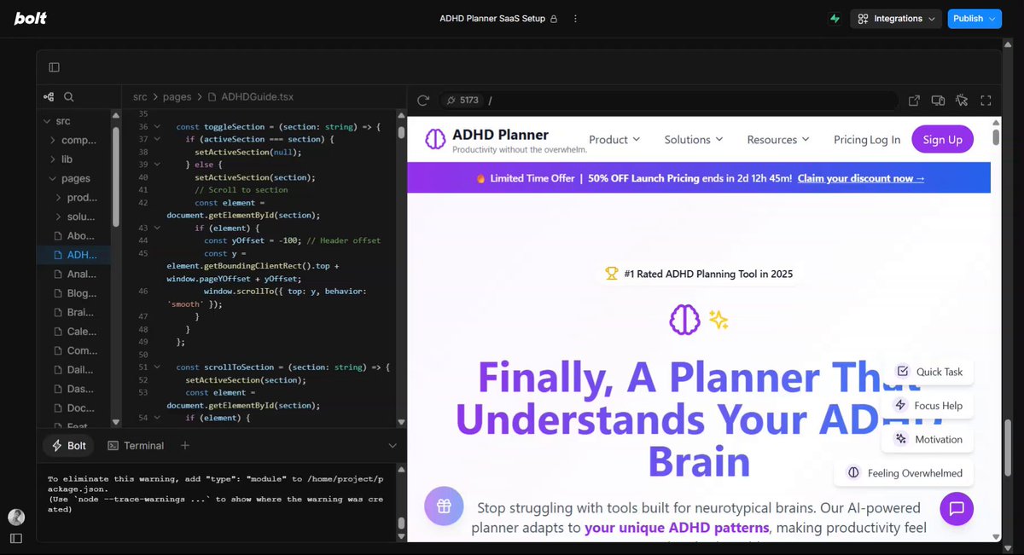This screenshot has width=1024, height=555.
Task: Fold code at line 43
Action: tap(157, 228)
